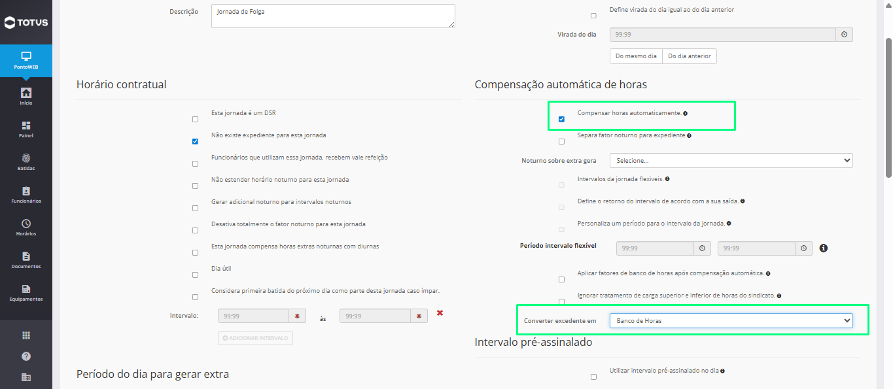Click info icon by Aplicar fatores de banco de horas
The image size is (893, 389).
pyautogui.click(x=767, y=273)
